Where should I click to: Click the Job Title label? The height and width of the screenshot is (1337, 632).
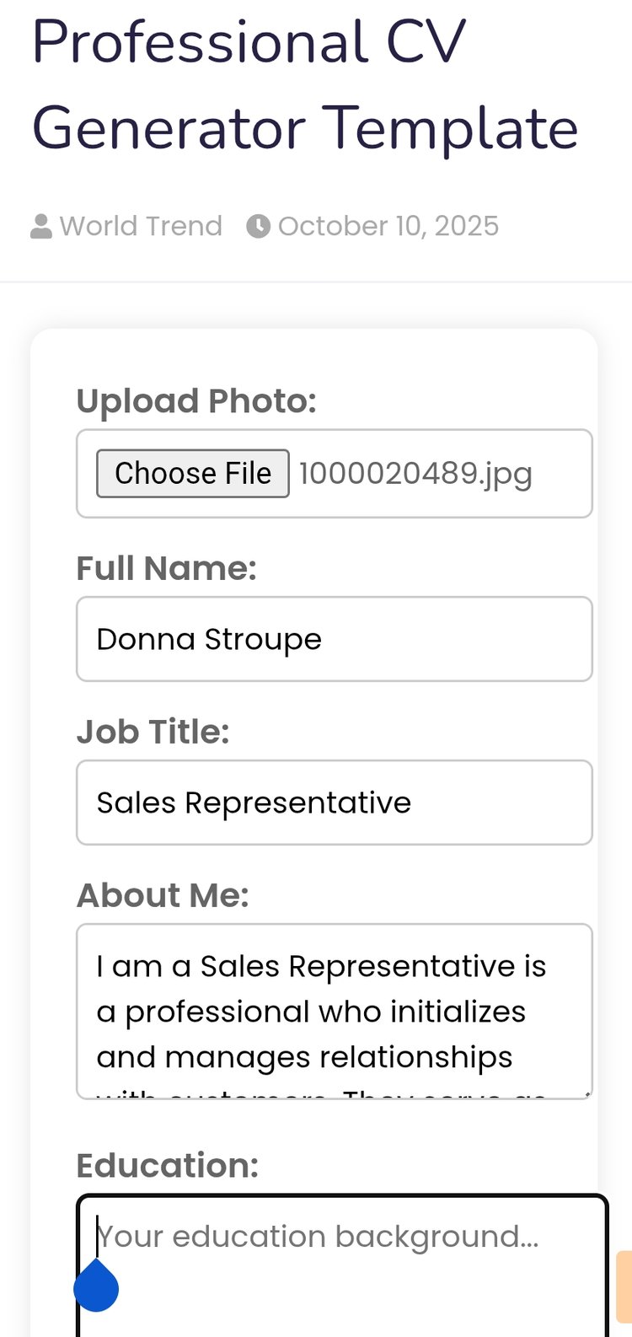click(153, 732)
